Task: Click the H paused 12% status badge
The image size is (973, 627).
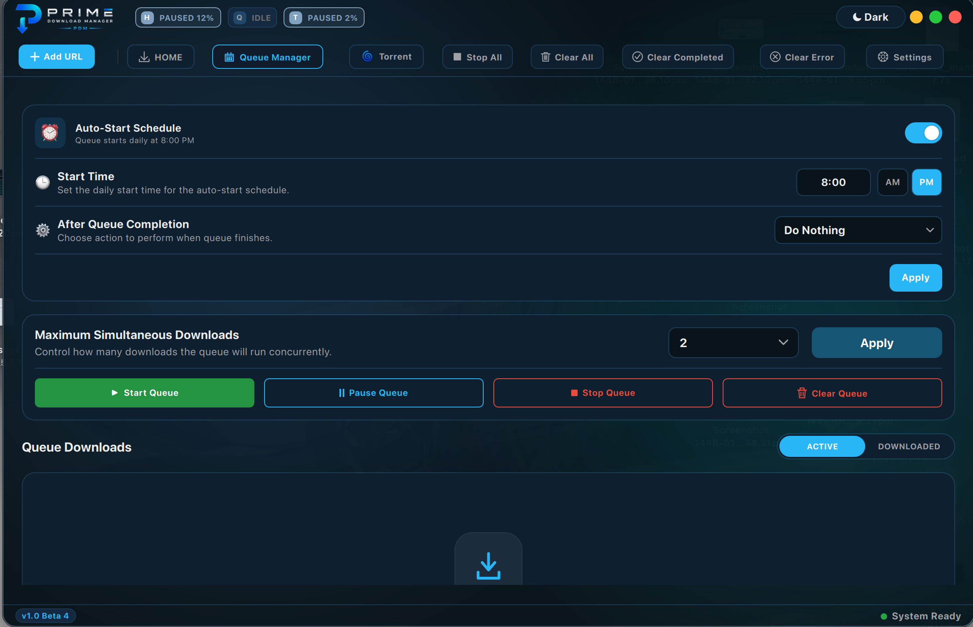Action: point(178,17)
